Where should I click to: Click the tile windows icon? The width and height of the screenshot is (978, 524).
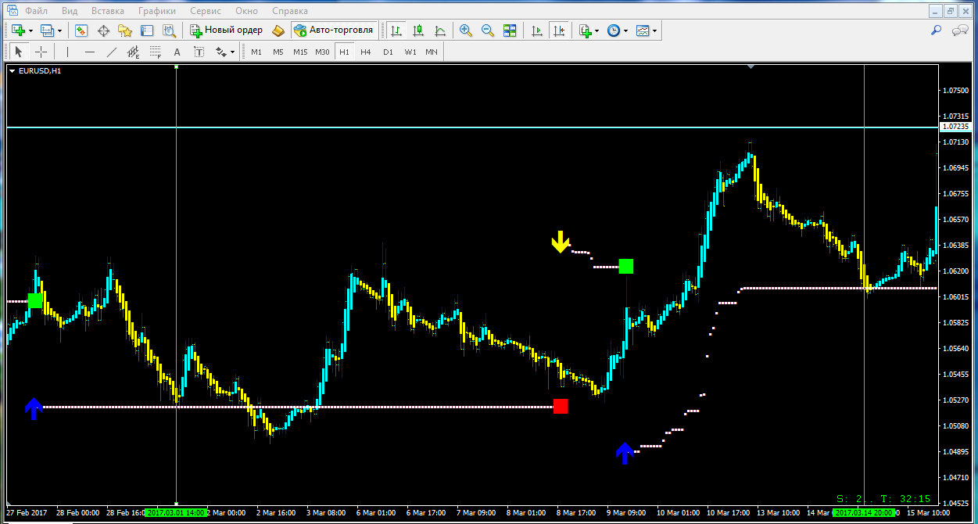[510, 31]
